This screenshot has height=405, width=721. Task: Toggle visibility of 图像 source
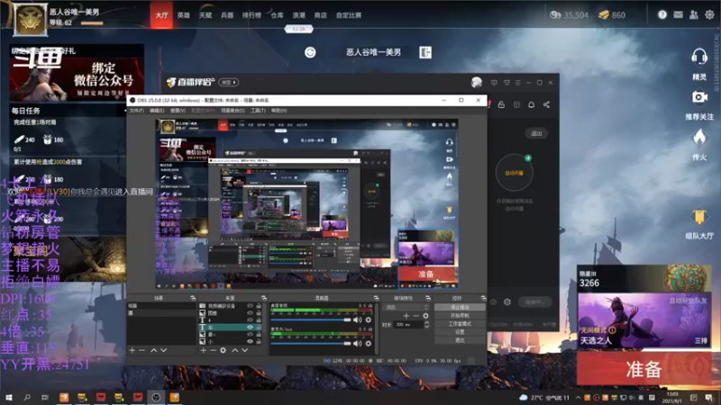[251, 313]
